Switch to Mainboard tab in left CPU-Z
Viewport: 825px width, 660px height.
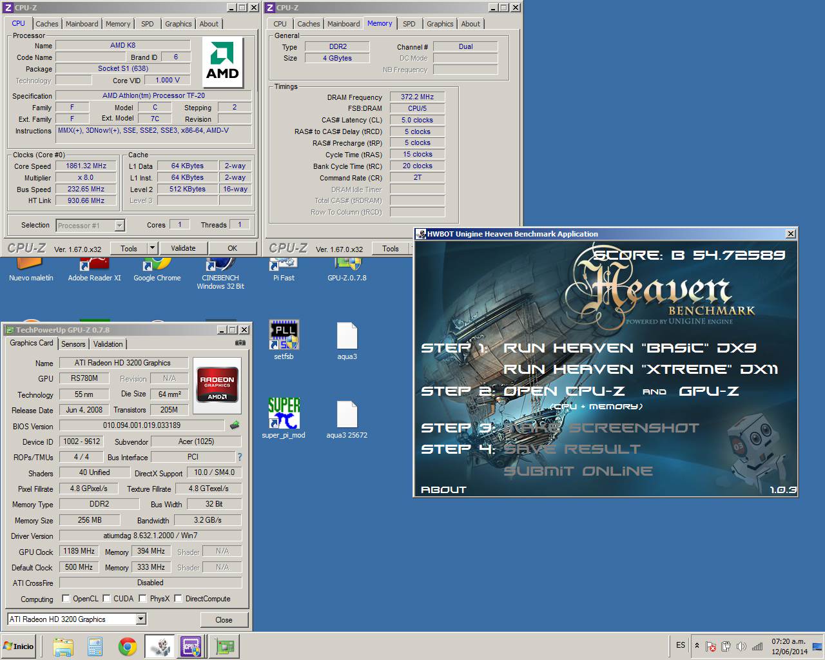point(82,24)
